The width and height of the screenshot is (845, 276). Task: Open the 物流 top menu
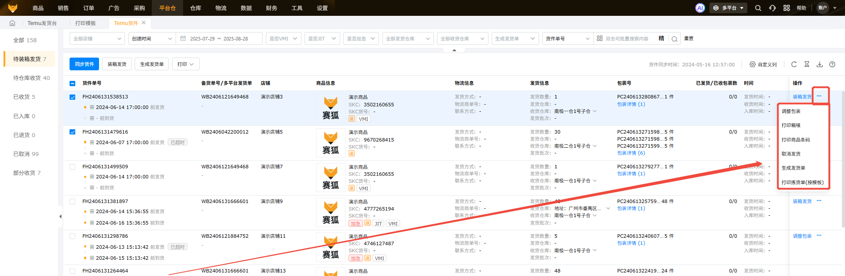[x=221, y=8]
